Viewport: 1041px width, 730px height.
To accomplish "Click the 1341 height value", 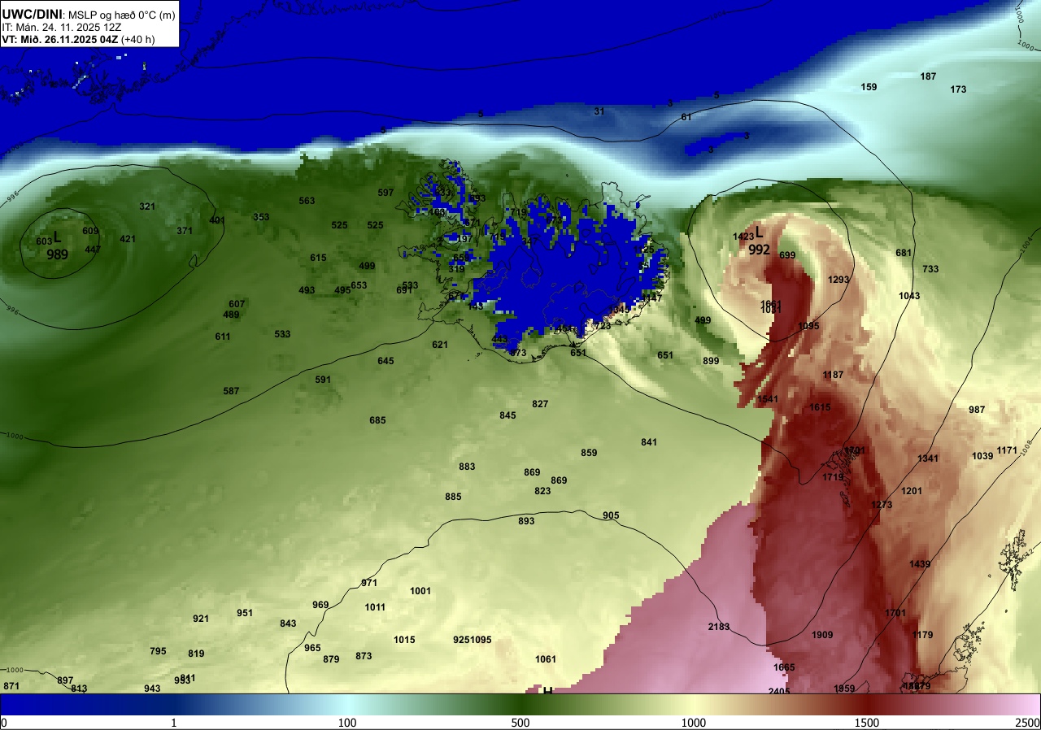I will [928, 458].
